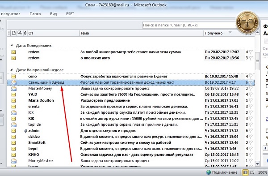The height and width of the screenshot is (176, 268).
Task: Select message 'Фокус заработка включается в размене Е-денег'
Action: tap(124, 77)
